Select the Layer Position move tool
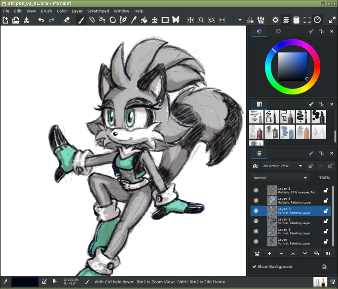Image resolution: width=338 pixels, height=289 pixels. [154, 20]
